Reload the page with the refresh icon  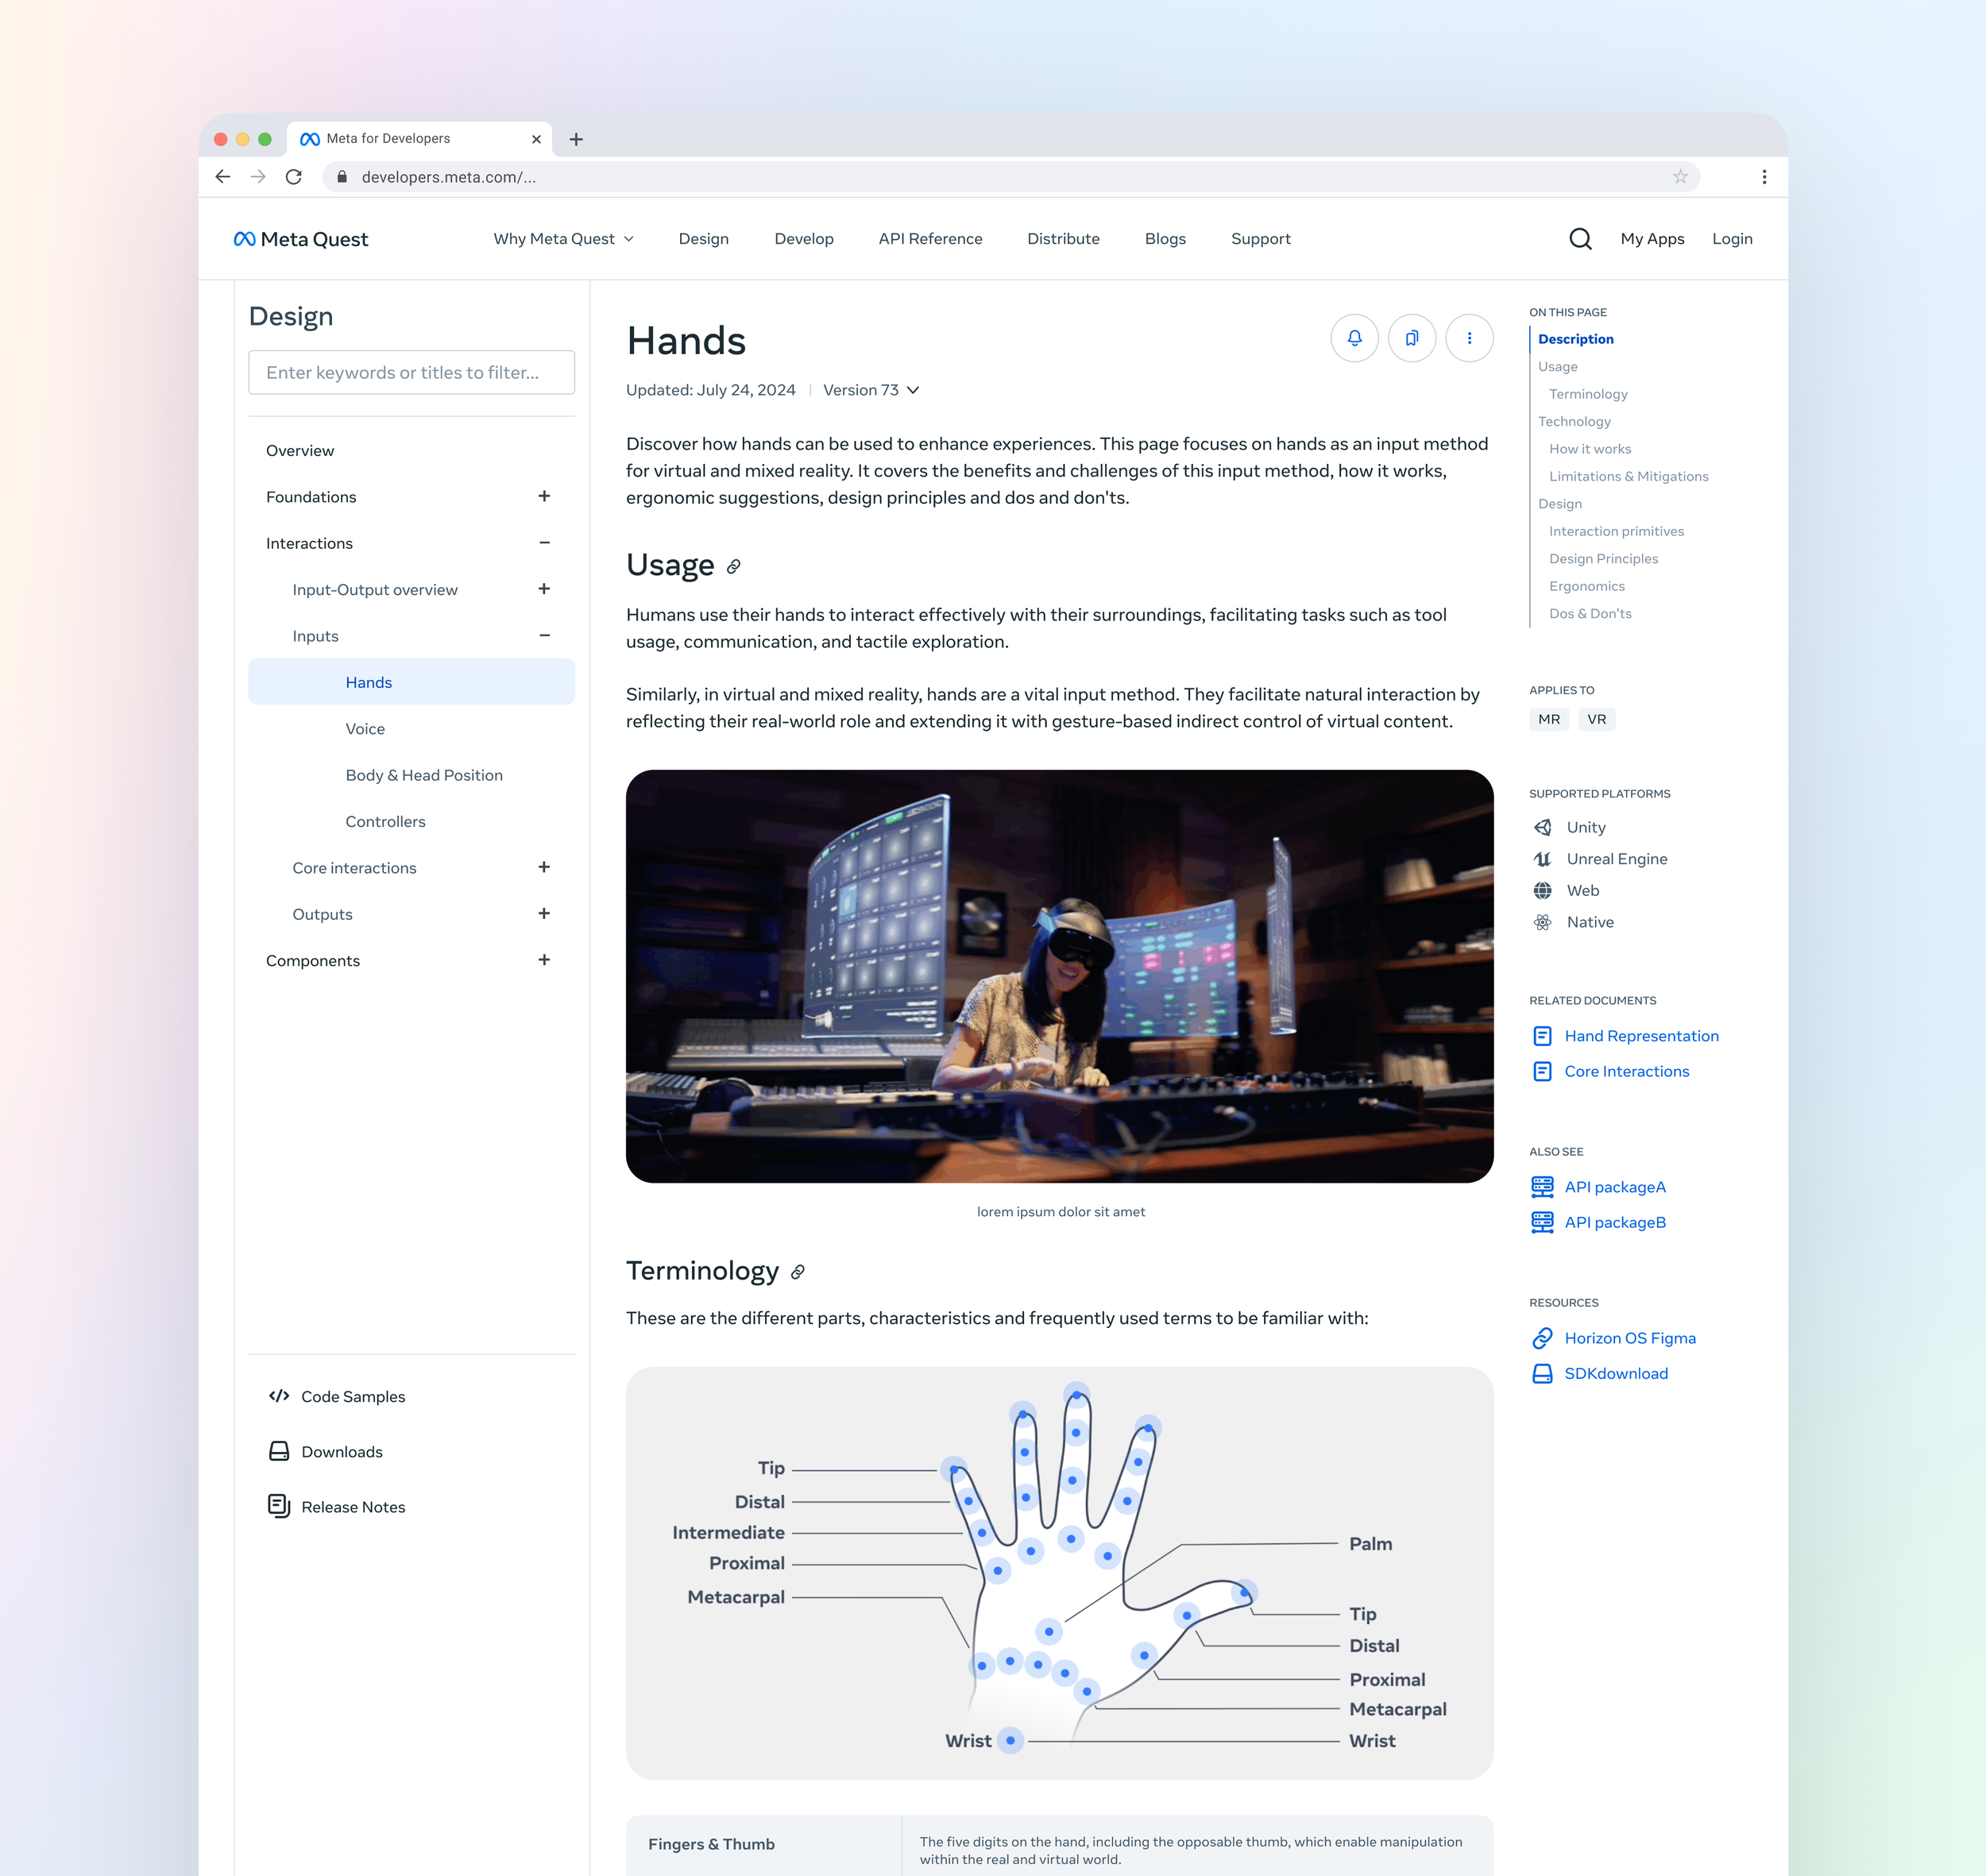pyautogui.click(x=294, y=177)
